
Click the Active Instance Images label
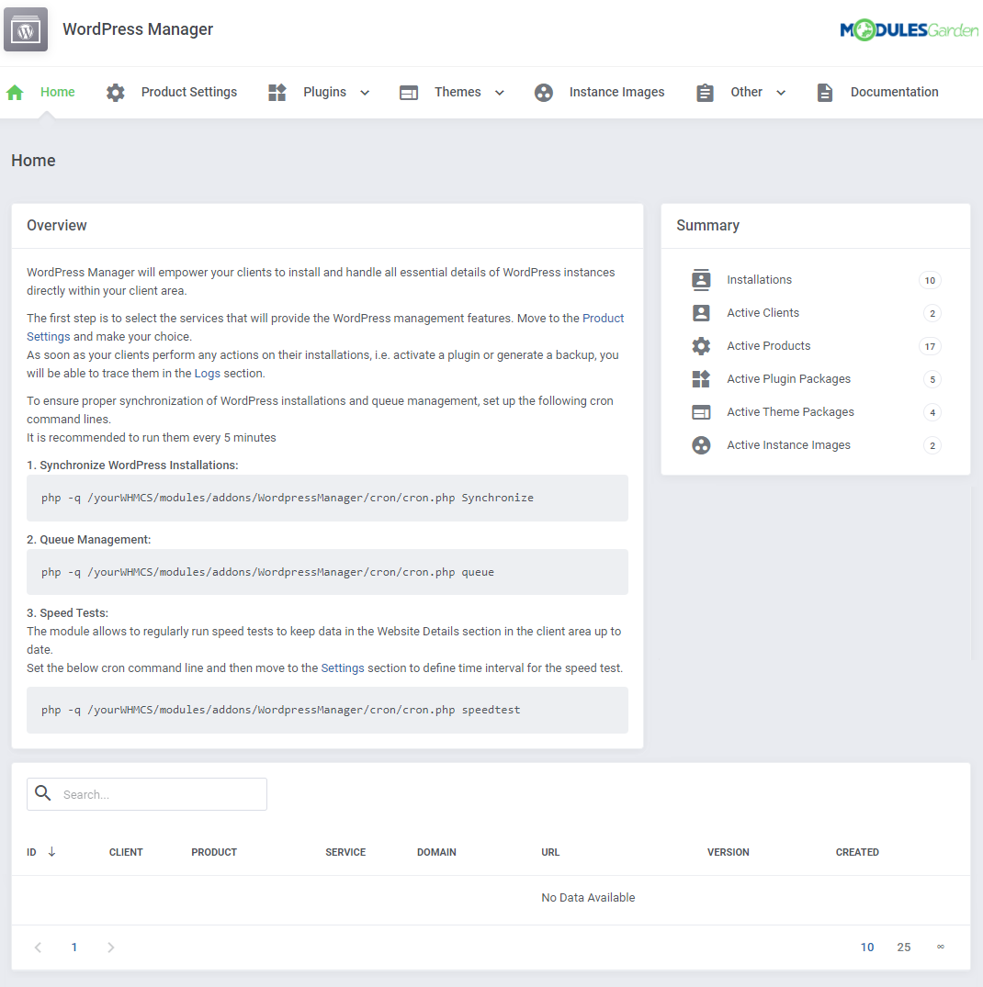click(x=788, y=445)
